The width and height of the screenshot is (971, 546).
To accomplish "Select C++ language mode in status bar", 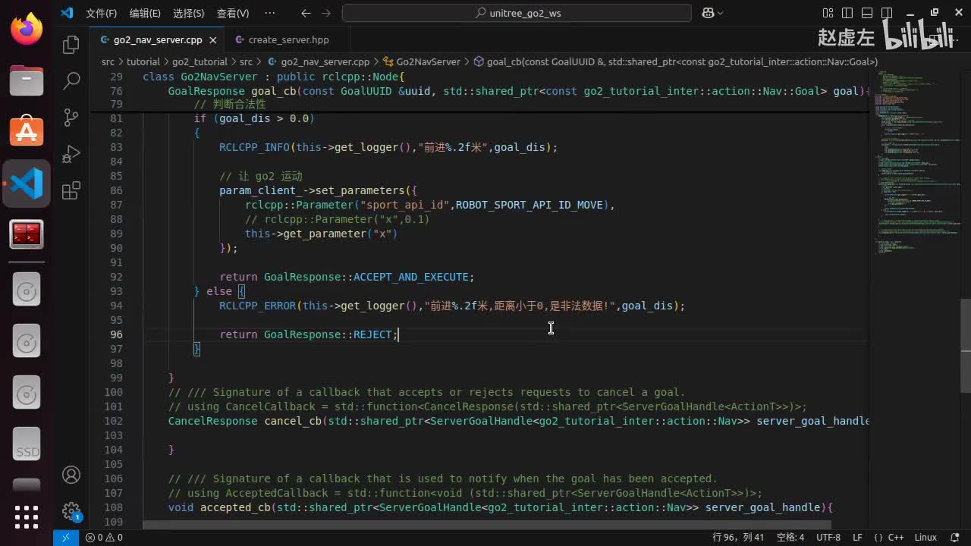I will coord(895,538).
